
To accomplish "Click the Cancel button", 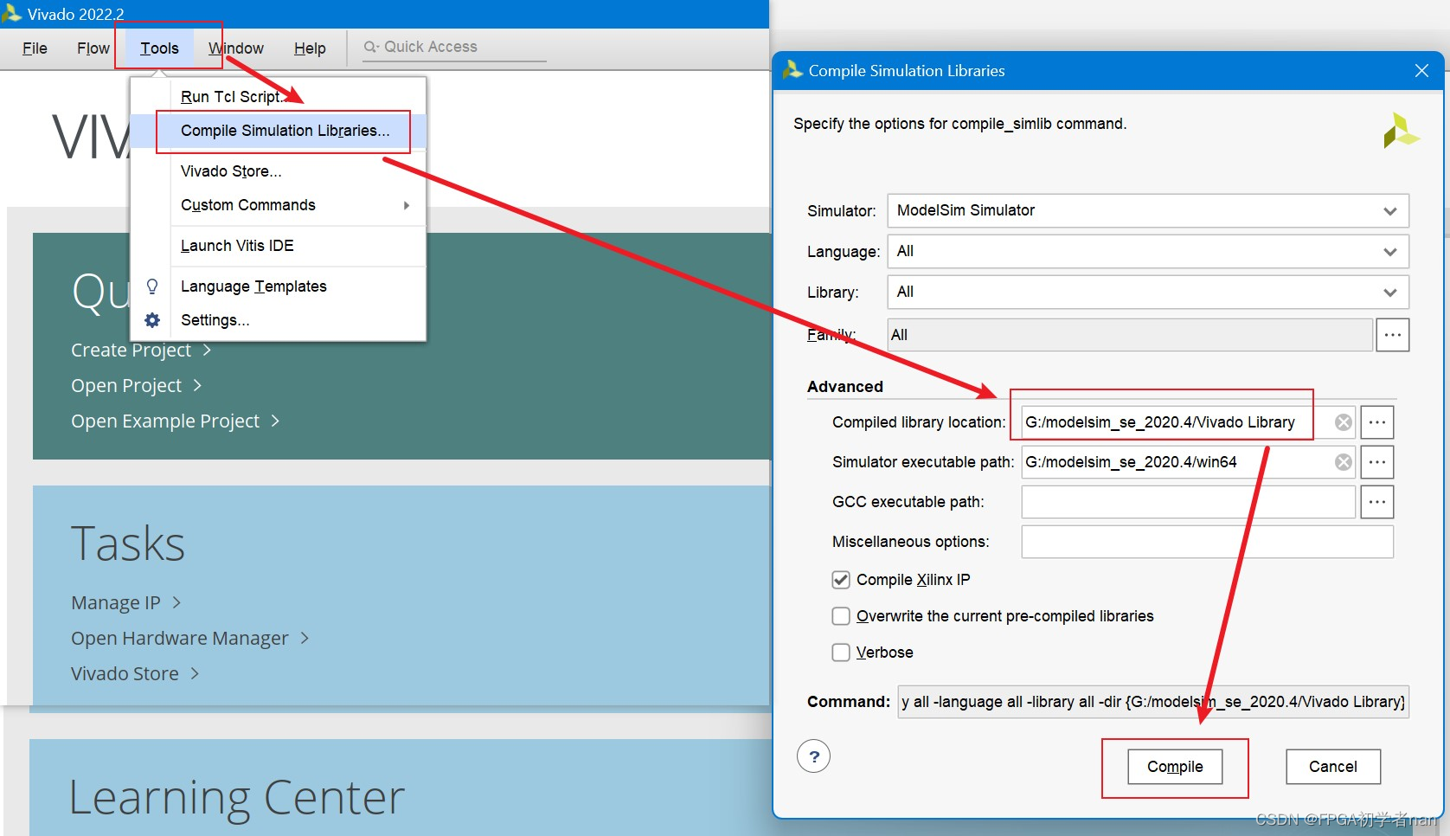I will point(1333,767).
